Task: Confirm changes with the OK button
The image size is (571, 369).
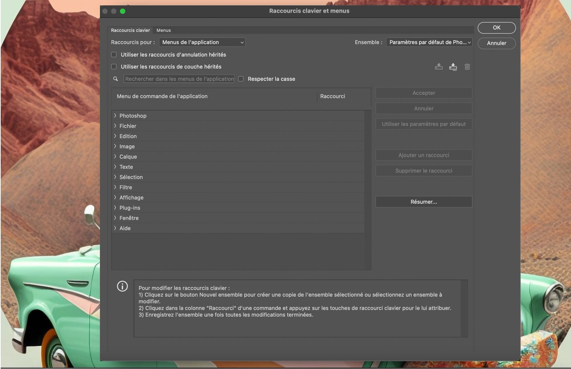Action: point(496,28)
